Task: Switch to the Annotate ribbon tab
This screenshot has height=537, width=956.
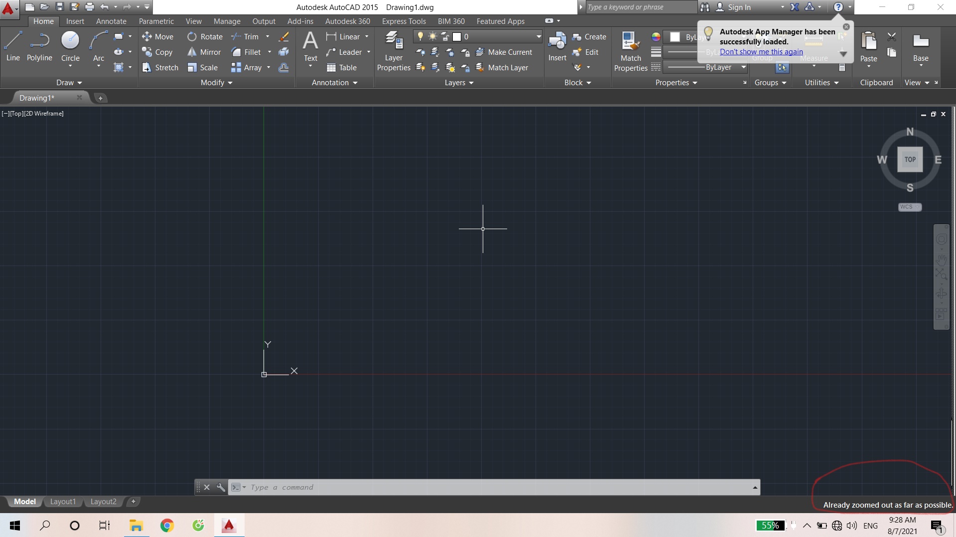Action: click(x=111, y=21)
